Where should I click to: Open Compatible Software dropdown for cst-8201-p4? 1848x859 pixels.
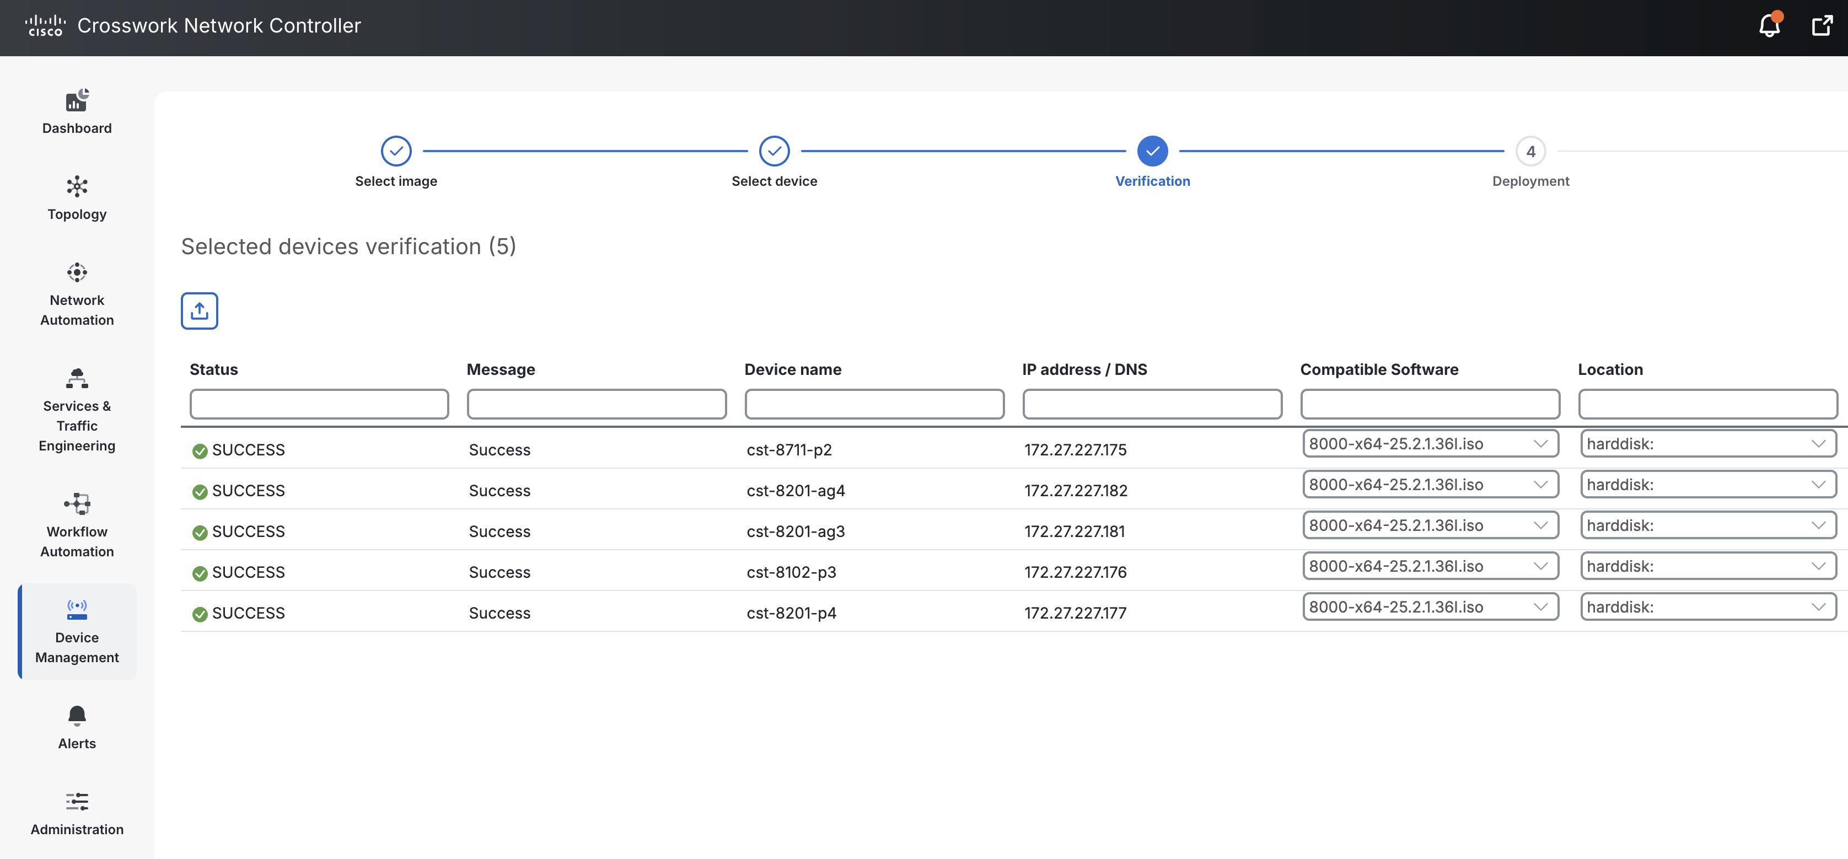pos(1430,607)
